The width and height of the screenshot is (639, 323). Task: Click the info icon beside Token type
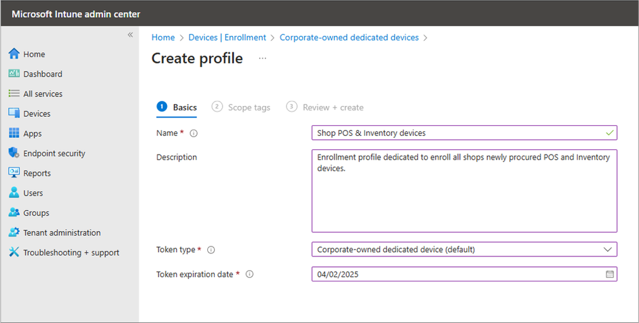pyautogui.click(x=211, y=250)
